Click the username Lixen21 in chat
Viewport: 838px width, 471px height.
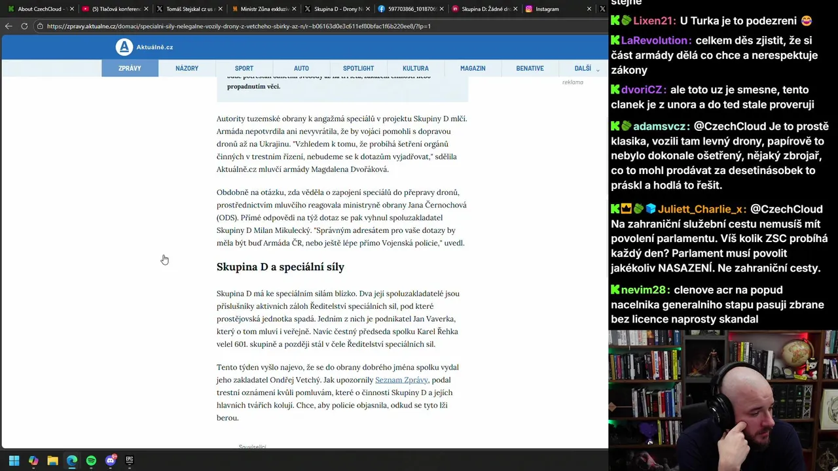[653, 20]
